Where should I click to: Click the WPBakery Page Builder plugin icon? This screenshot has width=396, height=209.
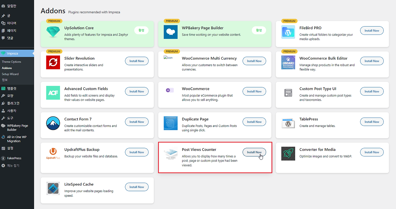(170, 32)
